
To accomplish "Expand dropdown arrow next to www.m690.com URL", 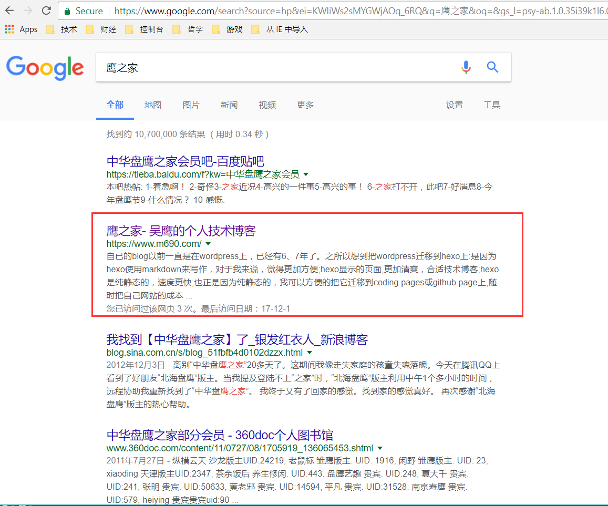I will pos(208,244).
